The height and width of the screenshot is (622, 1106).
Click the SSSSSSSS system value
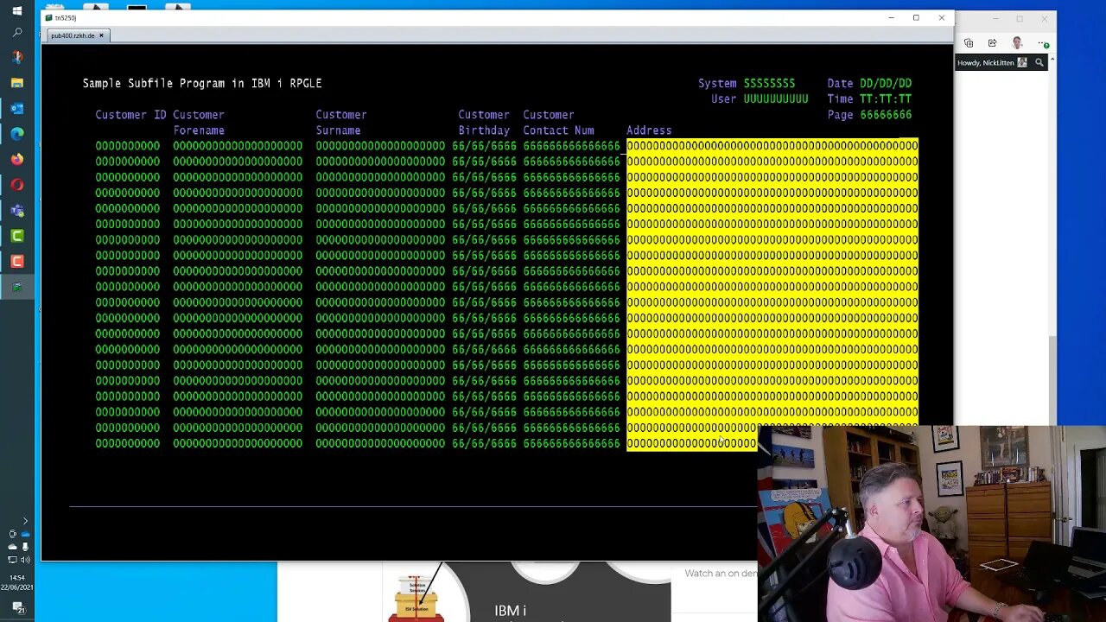(769, 83)
